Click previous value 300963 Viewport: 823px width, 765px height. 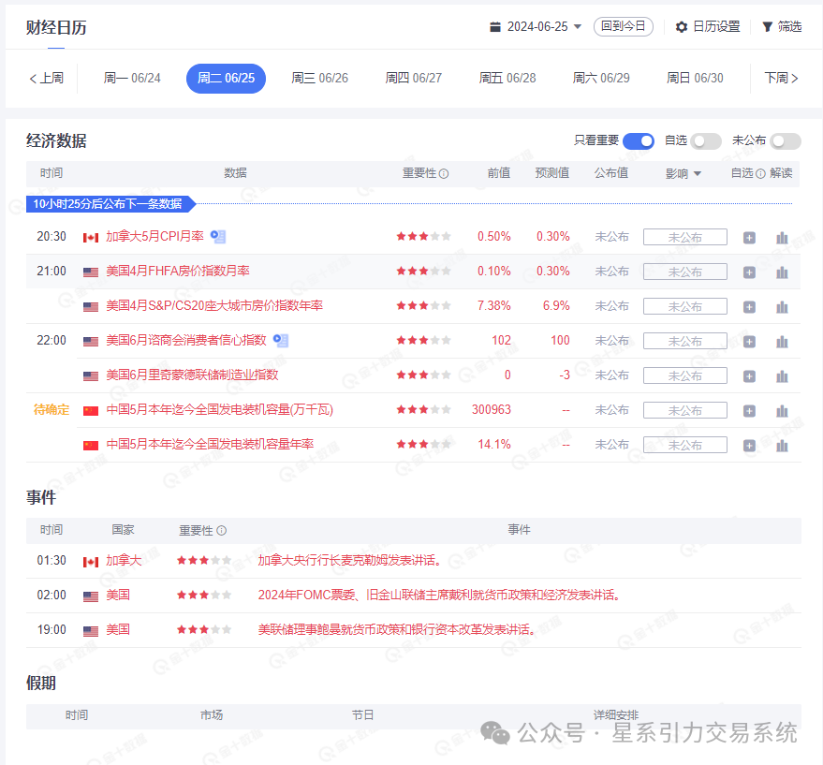[x=492, y=410]
